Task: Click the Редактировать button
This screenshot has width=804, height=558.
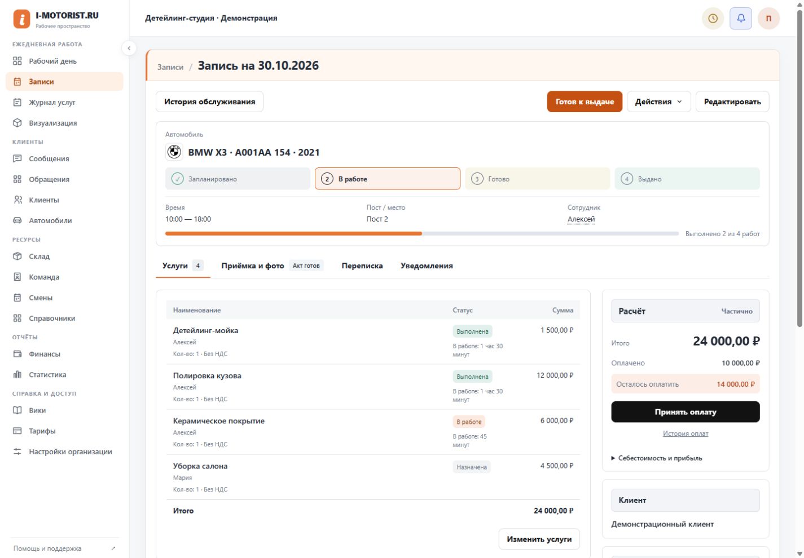Action: [732, 102]
